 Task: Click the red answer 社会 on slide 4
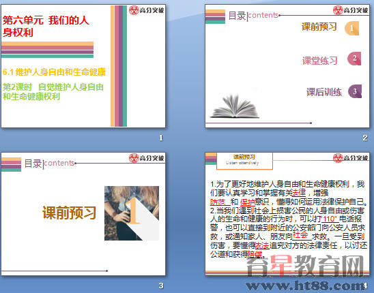click(x=300, y=235)
